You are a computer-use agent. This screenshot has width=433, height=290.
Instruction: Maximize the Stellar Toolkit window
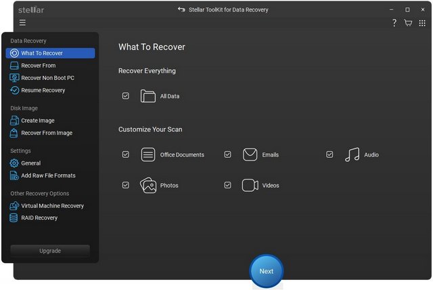pos(407,9)
